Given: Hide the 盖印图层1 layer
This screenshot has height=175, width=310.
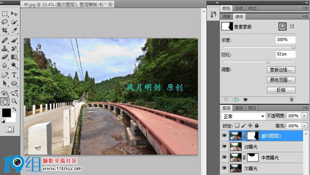Looking at the screenshot, I should tap(225, 136).
